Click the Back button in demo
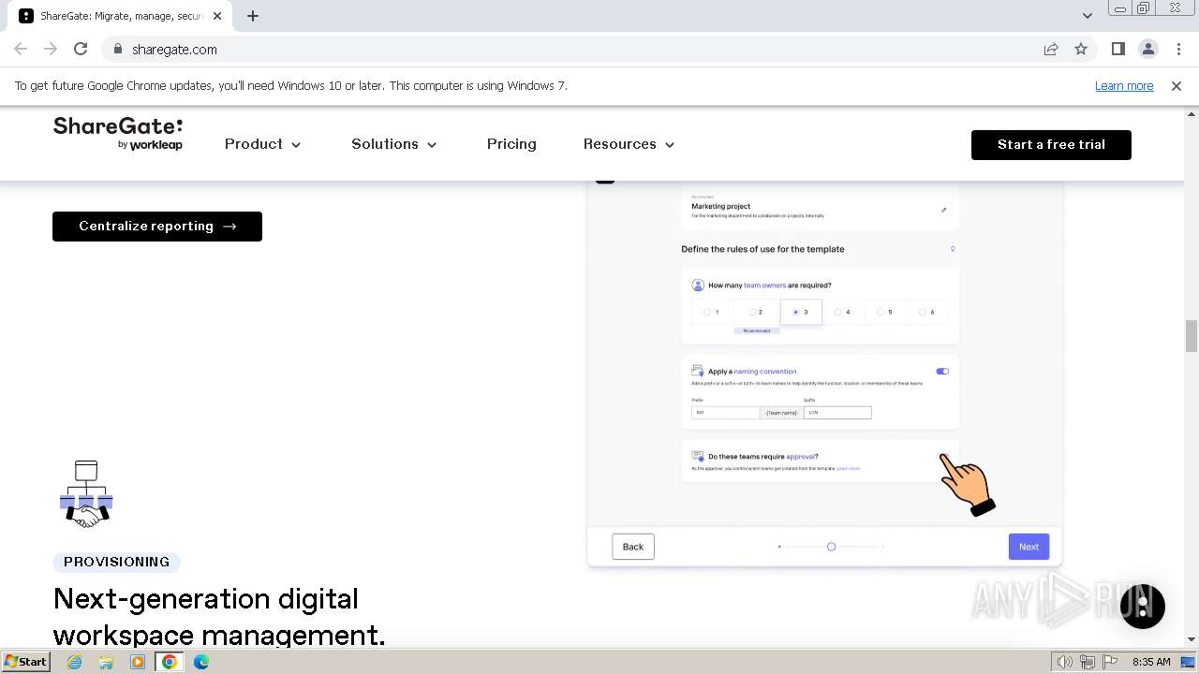The height and width of the screenshot is (674, 1199). (633, 547)
